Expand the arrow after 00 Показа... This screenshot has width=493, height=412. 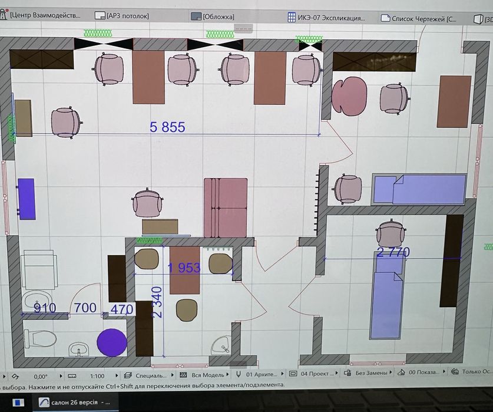pos(444,372)
